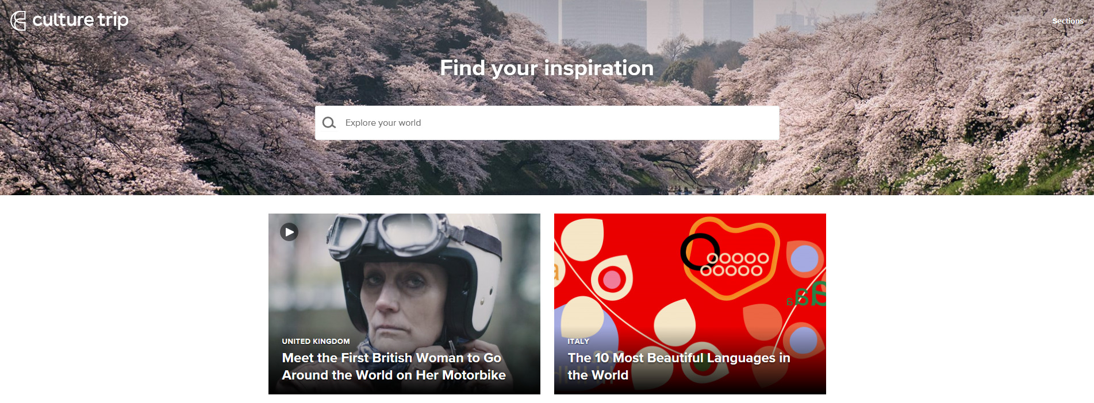Screen dimensions: 1094x403
Task: Click the play icon on motorbike video
Action: (x=289, y=232)
